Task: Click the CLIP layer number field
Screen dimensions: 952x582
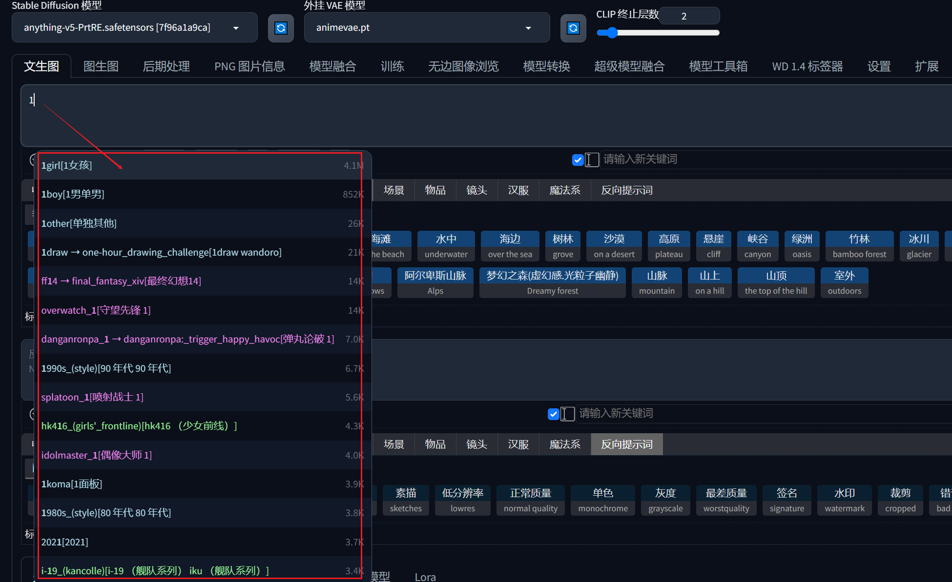Action: click(689, 16)
